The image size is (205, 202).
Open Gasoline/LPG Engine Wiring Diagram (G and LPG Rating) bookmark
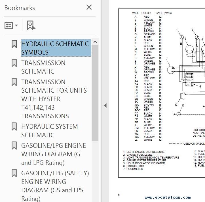[x=54, y=154]
